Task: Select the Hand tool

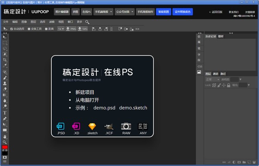Action: [x=5, y=137]
